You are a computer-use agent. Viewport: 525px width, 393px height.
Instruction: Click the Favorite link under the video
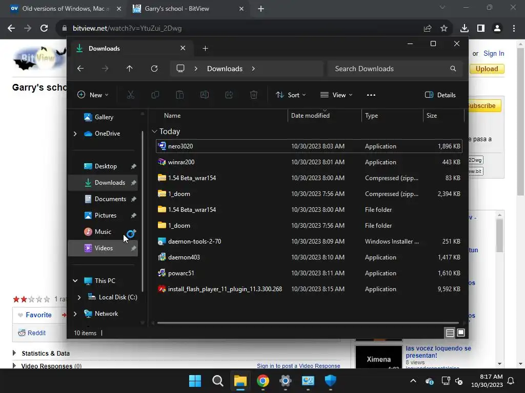(x=38, y=315)
